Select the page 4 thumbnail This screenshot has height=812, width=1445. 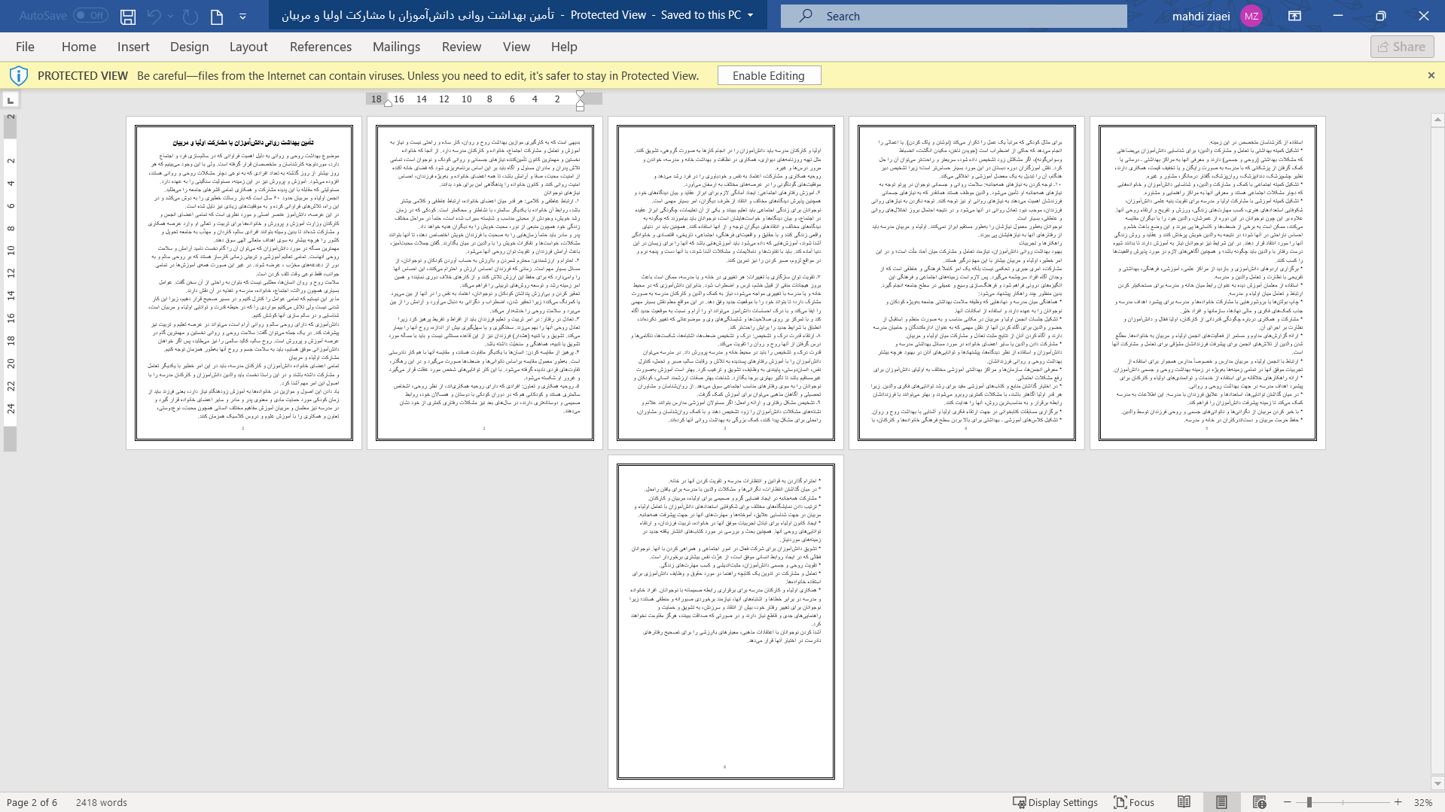click(x=967, y=283)
